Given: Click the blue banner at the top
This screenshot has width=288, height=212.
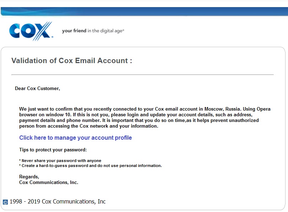Looking at the screenshot, I should (x=144, y=12).
